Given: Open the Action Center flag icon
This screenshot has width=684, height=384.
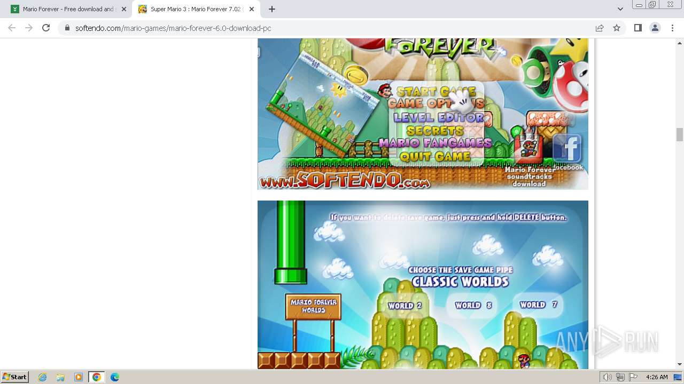Looking at the screenshot, I should tap(633, 377).
